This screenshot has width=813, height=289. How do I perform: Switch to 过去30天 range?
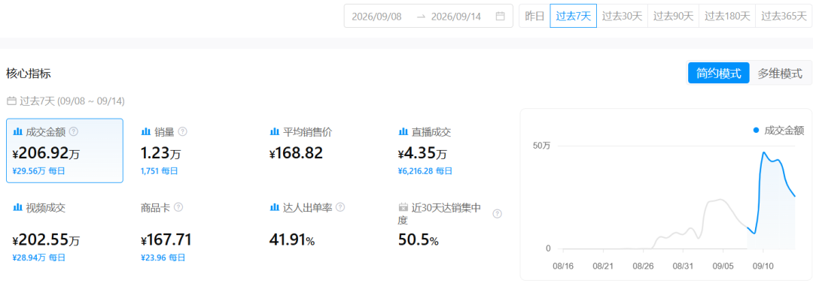623,16
